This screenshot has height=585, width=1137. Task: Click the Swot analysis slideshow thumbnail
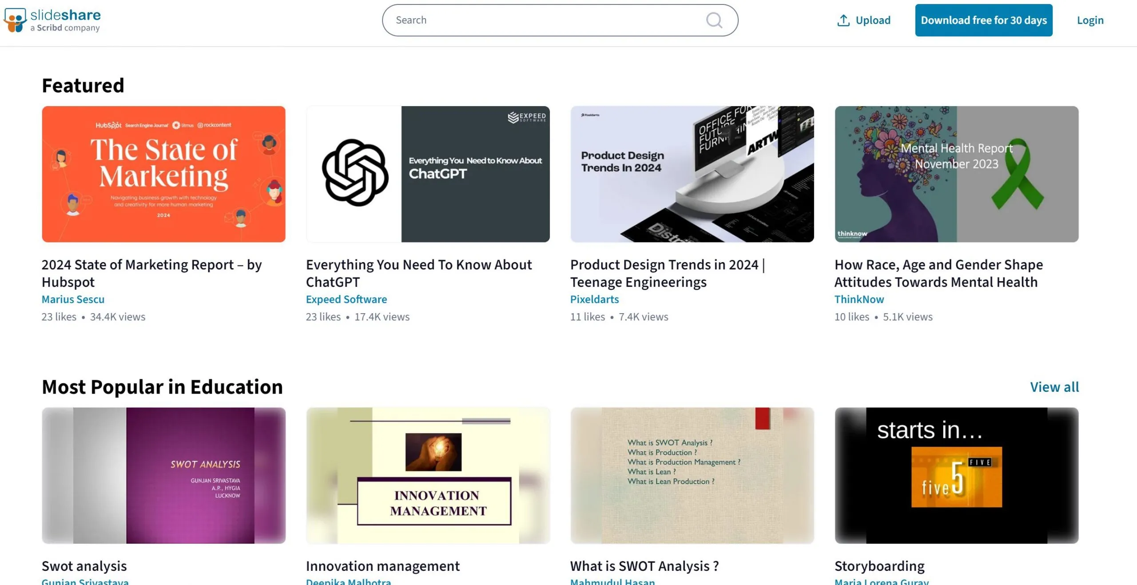click(x=163, y=475)
